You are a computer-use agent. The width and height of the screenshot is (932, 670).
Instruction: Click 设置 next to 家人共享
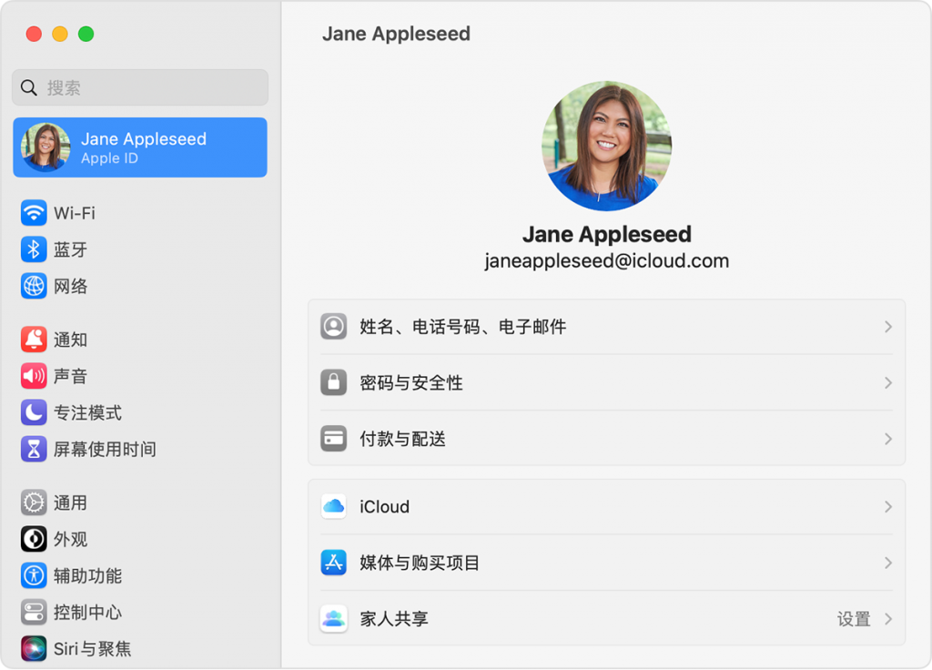854,619
